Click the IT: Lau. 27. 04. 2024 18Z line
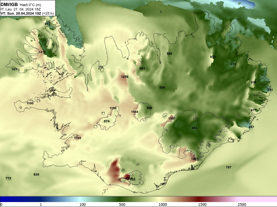Viewport: 277px width, 207px height. (21, 9)
